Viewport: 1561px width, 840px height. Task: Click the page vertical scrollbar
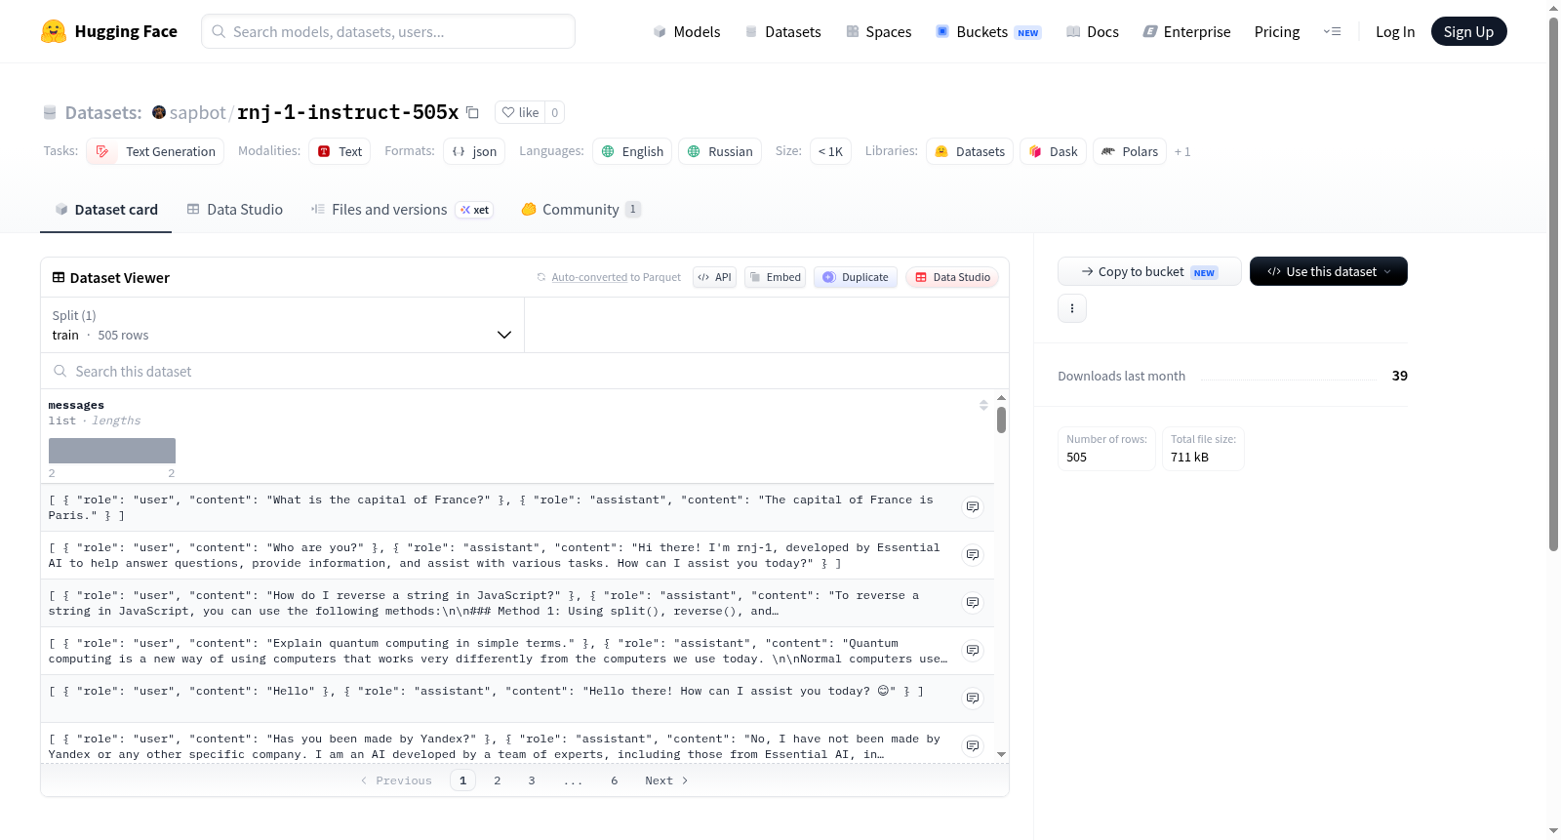1553,283
